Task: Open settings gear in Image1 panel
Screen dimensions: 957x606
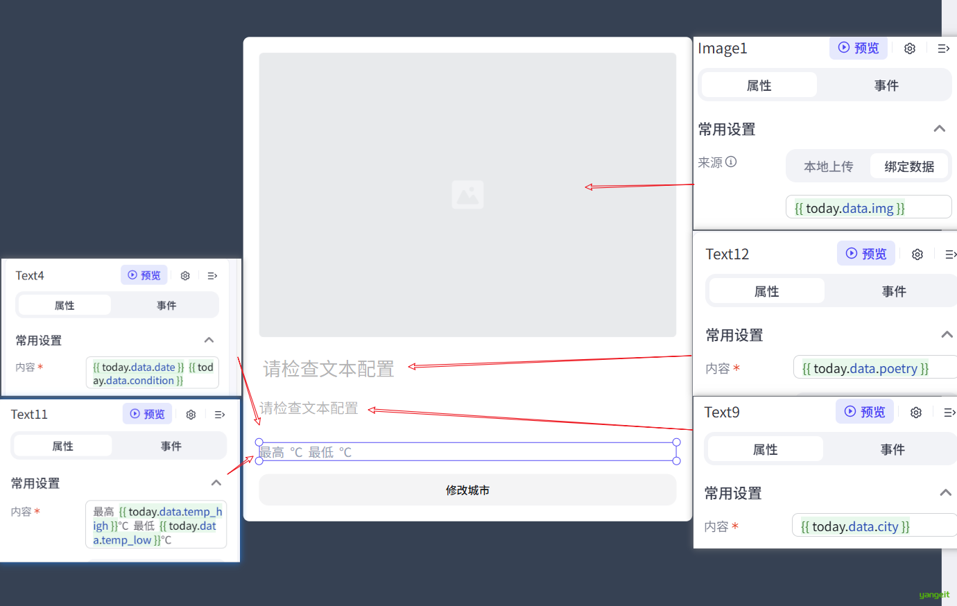Action: point(910,49)
